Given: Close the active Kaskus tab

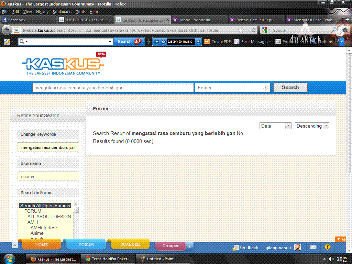Looking at the screenshot, I should [167, 20].
